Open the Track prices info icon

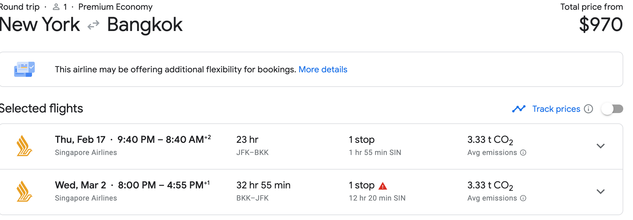(x=588, y=109)
